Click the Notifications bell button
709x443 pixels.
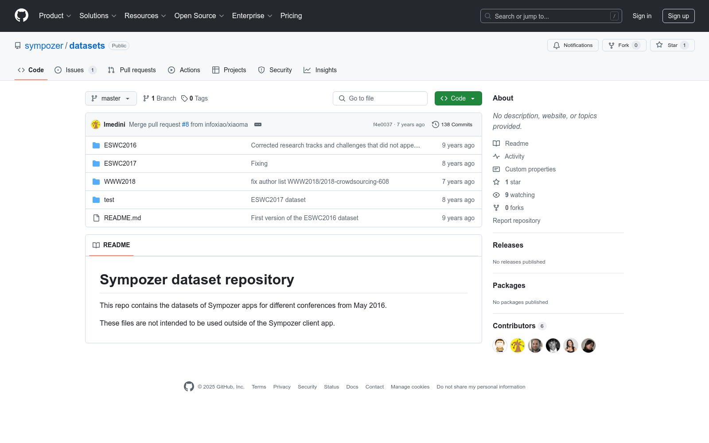pos(573,45)
